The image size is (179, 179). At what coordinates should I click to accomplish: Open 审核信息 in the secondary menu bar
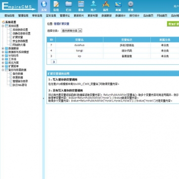tap(37, 16)
